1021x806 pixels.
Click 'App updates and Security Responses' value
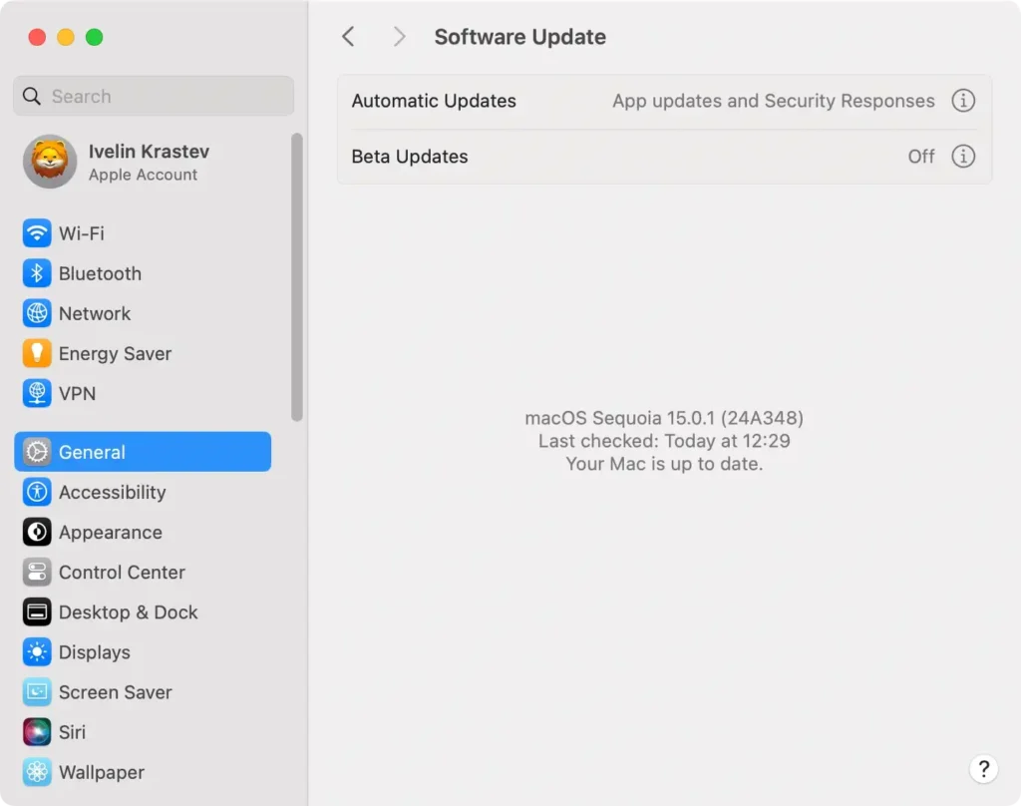point(773,101)
